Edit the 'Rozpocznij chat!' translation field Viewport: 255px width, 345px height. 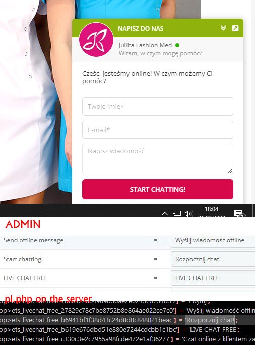tap(213, 259)
